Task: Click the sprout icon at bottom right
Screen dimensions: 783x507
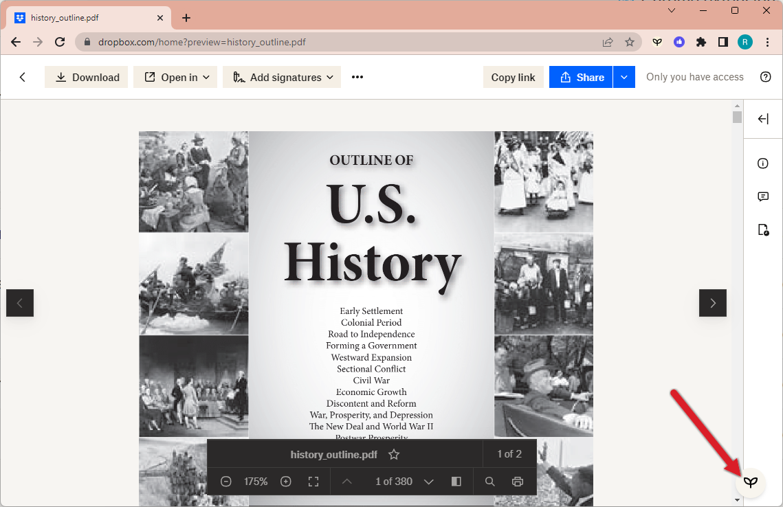Action: point(751,482)
